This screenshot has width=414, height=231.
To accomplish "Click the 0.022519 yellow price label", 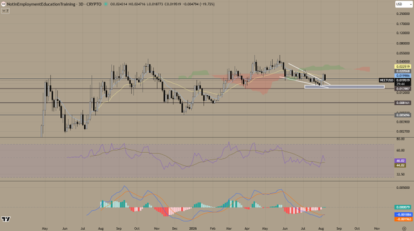I will [402, 67].
